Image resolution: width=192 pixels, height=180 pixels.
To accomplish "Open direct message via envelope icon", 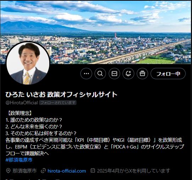I will point(114,74).
